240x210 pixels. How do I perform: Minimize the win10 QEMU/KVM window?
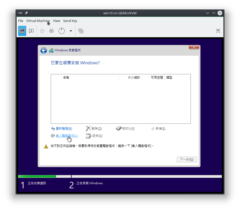208,13
